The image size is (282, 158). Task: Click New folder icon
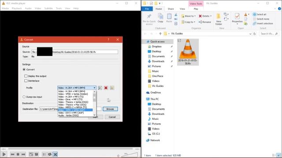coord(219,19)
